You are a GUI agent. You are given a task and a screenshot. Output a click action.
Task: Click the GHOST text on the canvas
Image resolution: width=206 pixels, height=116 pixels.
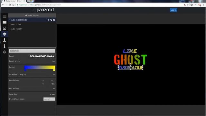(130, 60)
